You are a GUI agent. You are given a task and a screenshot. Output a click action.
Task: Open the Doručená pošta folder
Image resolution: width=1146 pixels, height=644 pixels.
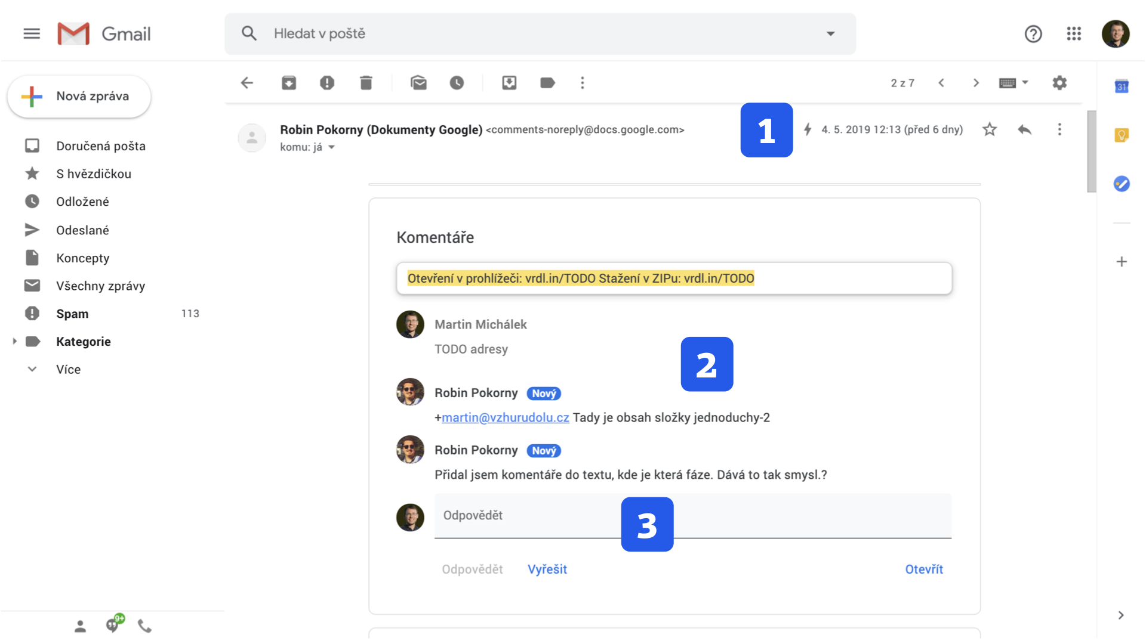pos(100,146)
